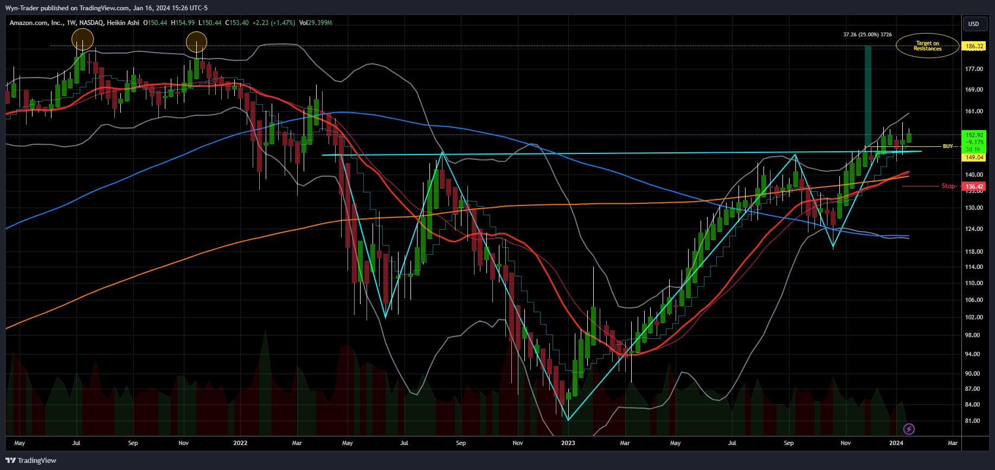The width and height of the screenshot is (995, 470).
Task: Click the yellow BUY line label
Action: coord(948,146)
